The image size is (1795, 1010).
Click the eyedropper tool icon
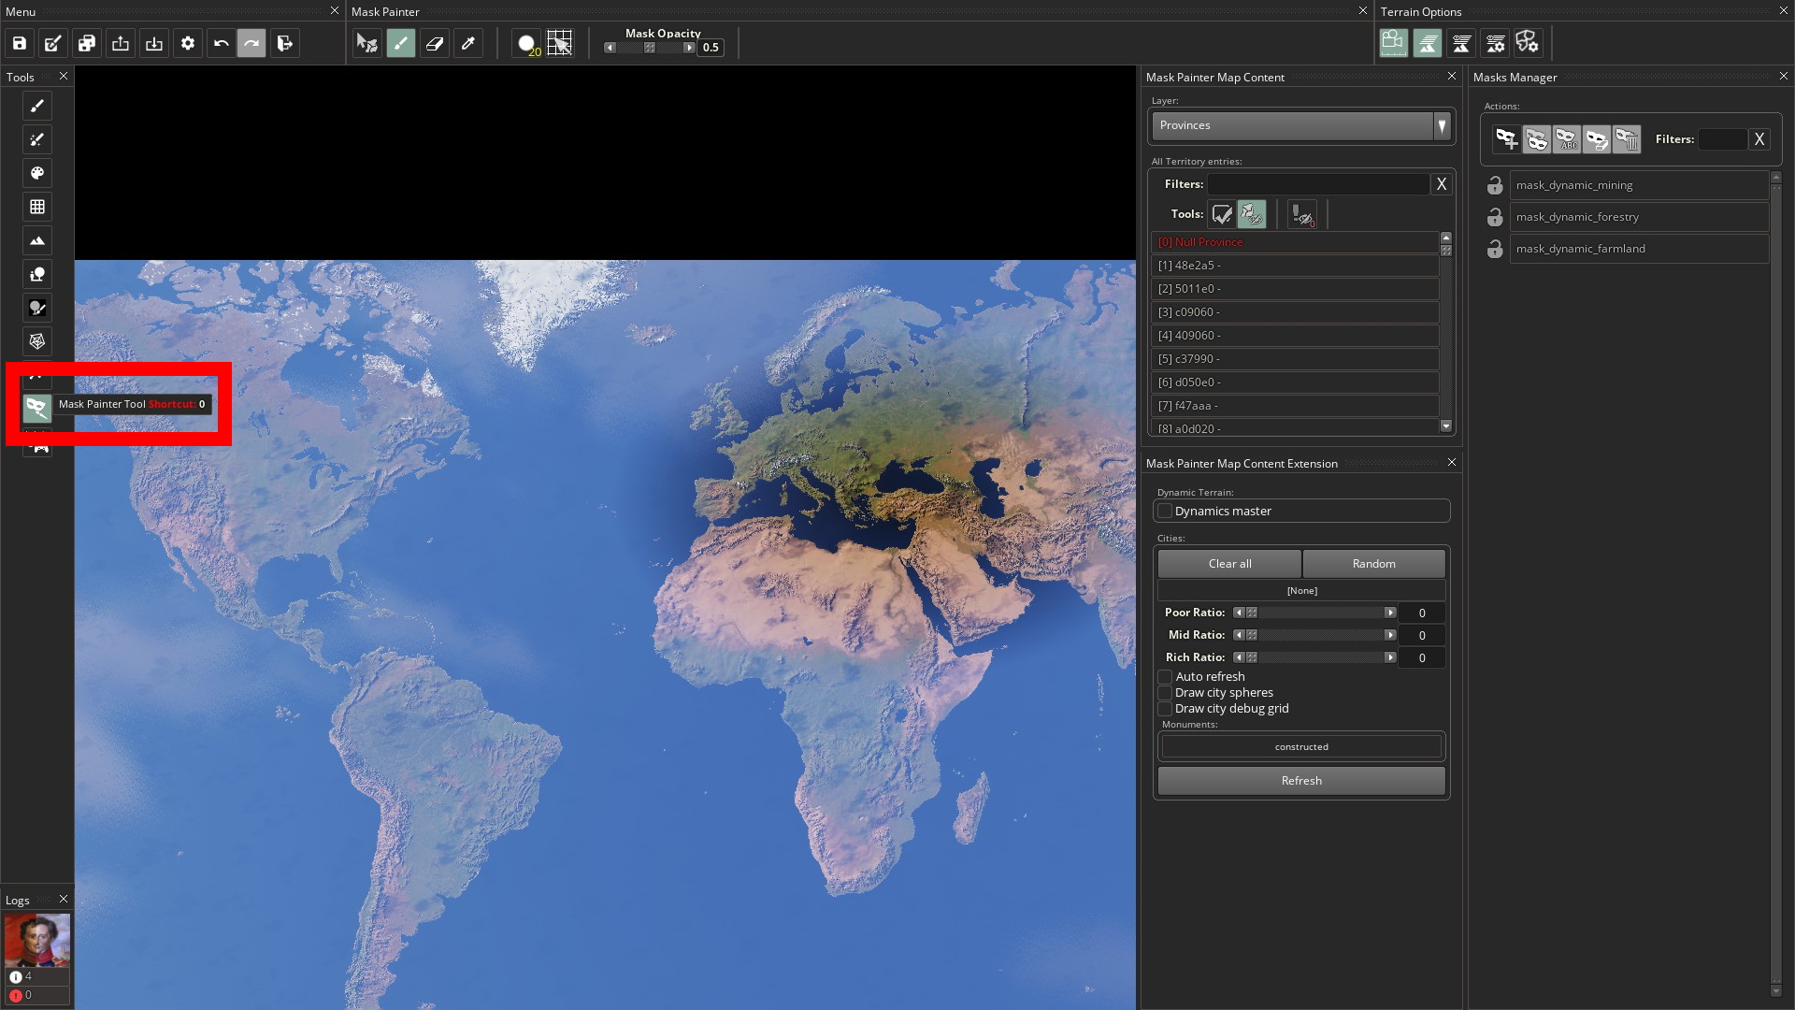click(468, 44)
